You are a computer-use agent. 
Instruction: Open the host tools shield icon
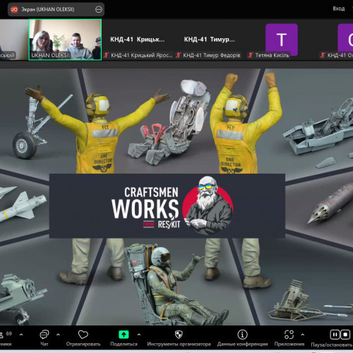pyautogui.click(x=179, y=335)
